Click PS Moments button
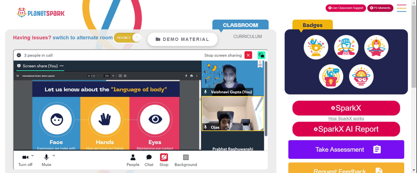Screen dimensions: 417x173 click(x=380, y=8)
